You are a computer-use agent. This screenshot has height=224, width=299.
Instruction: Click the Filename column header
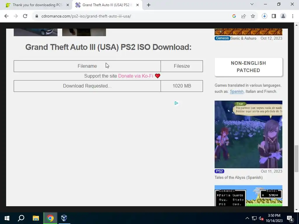[87, 66]
